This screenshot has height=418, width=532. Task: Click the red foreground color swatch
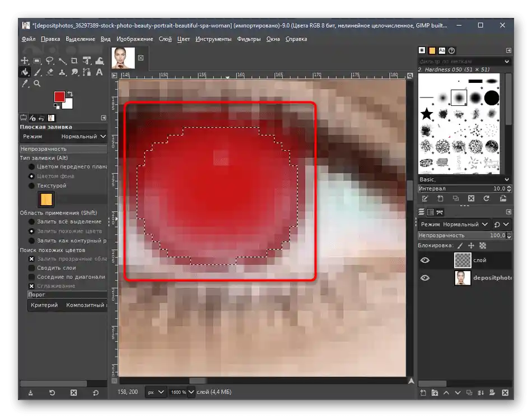(59, 97)
